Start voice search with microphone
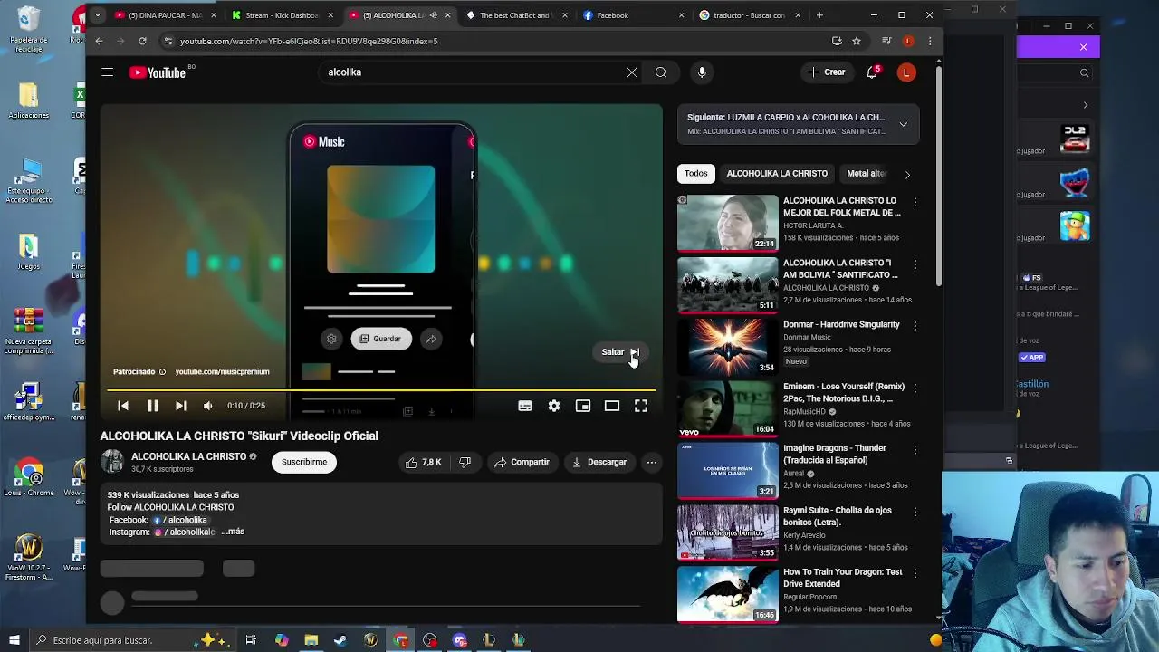1159x652 pixels. click(x=702, y=72)
